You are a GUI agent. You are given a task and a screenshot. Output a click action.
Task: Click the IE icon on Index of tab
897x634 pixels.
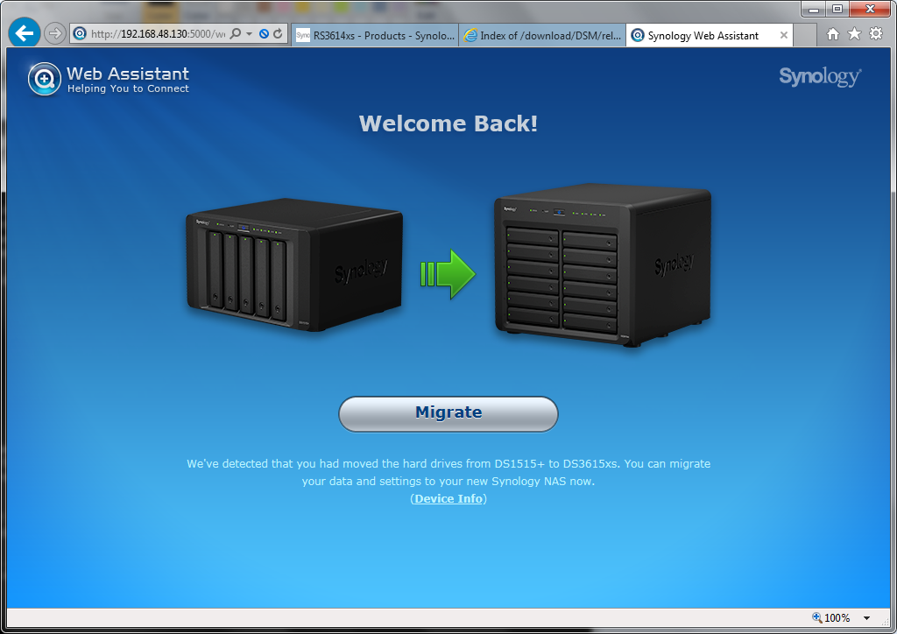coord(470,35)
